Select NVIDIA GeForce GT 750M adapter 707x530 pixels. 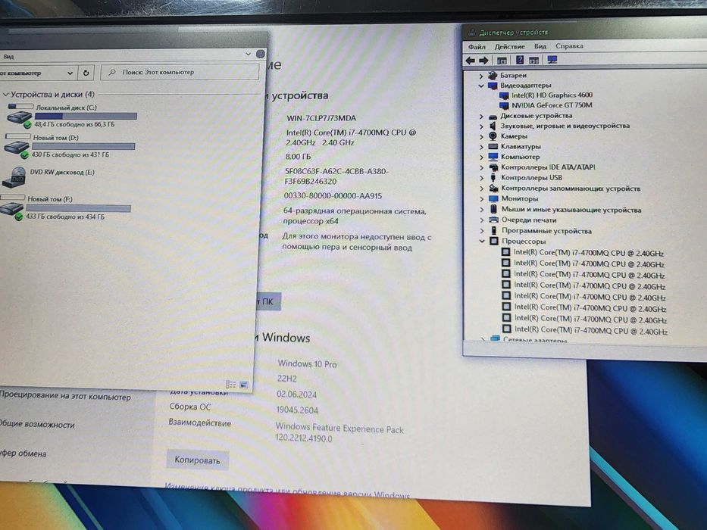click(552, 105)
